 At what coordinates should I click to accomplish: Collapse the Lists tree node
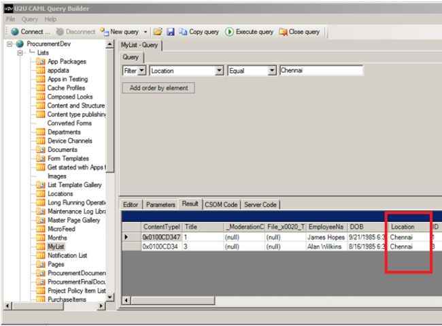click(20, 53)
